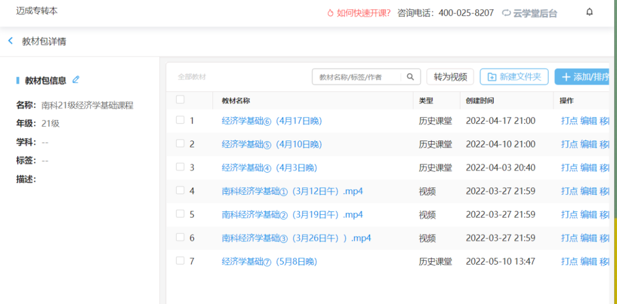Click 历史课堂 type in row 1
This screenshot has width=617, height=304.
435,121
